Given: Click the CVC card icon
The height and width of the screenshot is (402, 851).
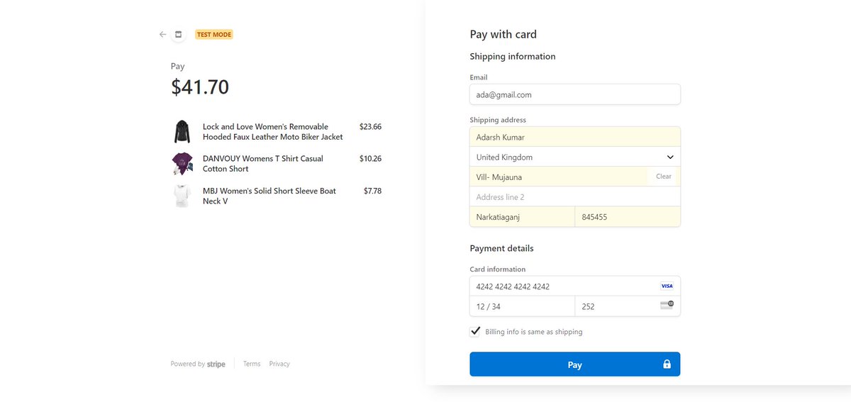Looking at the screenshot, I should [667, 305].
